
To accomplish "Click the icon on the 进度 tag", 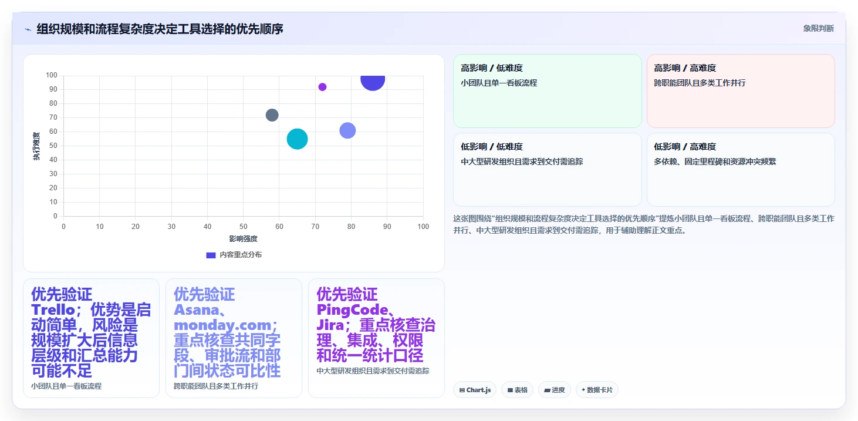I will (547, 390).
